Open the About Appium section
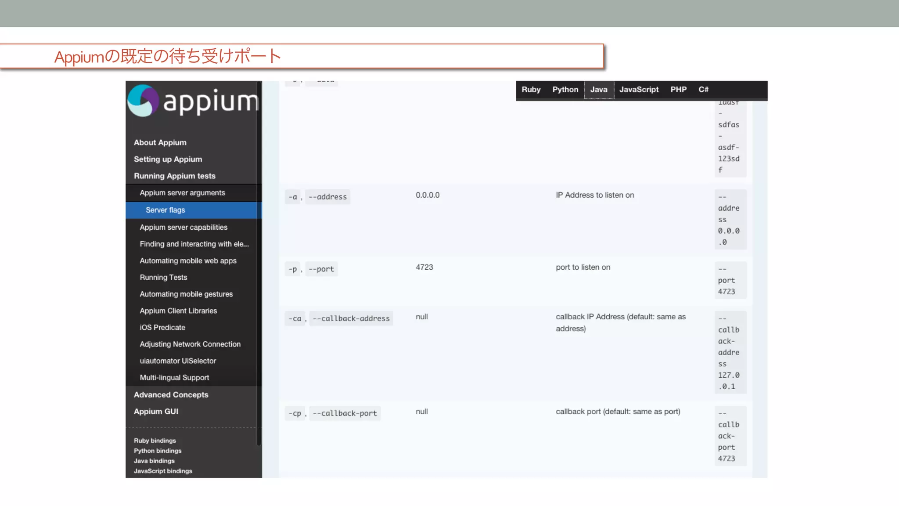The width and height of the screenshot is (899, 506). coord(160,142)
